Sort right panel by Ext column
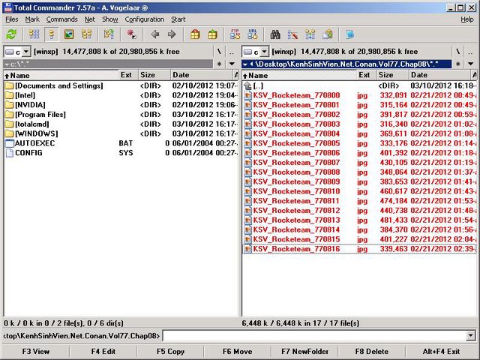This screenshot has width=480, height=360. click(367, 75)
